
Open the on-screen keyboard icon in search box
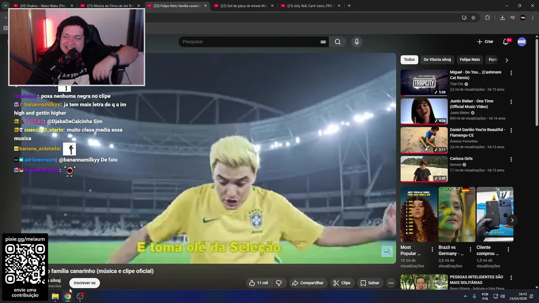323,42
